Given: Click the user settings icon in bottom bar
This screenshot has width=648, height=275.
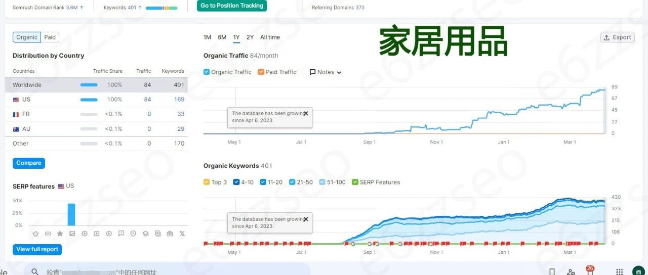Looking at the screenshot, I should [571, 272].
